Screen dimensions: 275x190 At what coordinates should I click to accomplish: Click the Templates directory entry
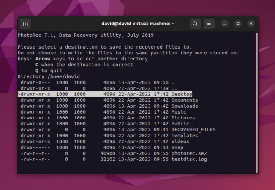tap(184, 136)
